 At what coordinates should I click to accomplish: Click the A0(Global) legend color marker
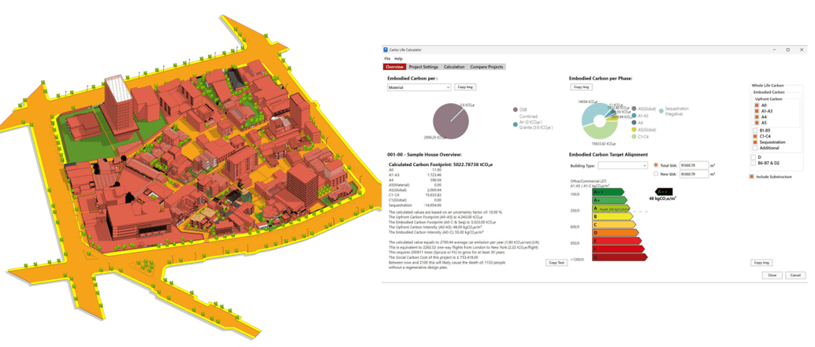pos(635,109)
